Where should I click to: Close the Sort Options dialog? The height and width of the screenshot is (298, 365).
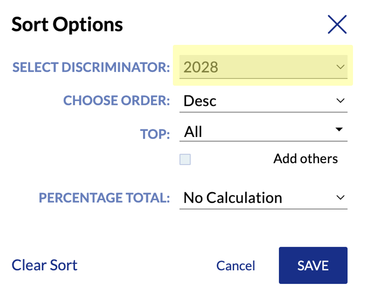coord(337,24)
